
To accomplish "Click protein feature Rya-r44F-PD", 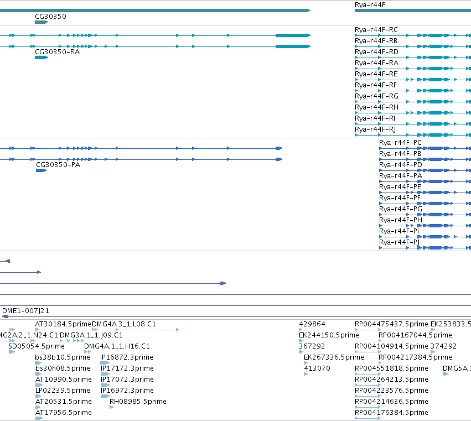I will (401, 165).
